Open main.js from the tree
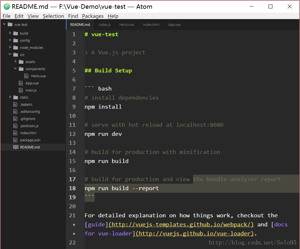Screen dimensions: 300x249 [31, 90]
